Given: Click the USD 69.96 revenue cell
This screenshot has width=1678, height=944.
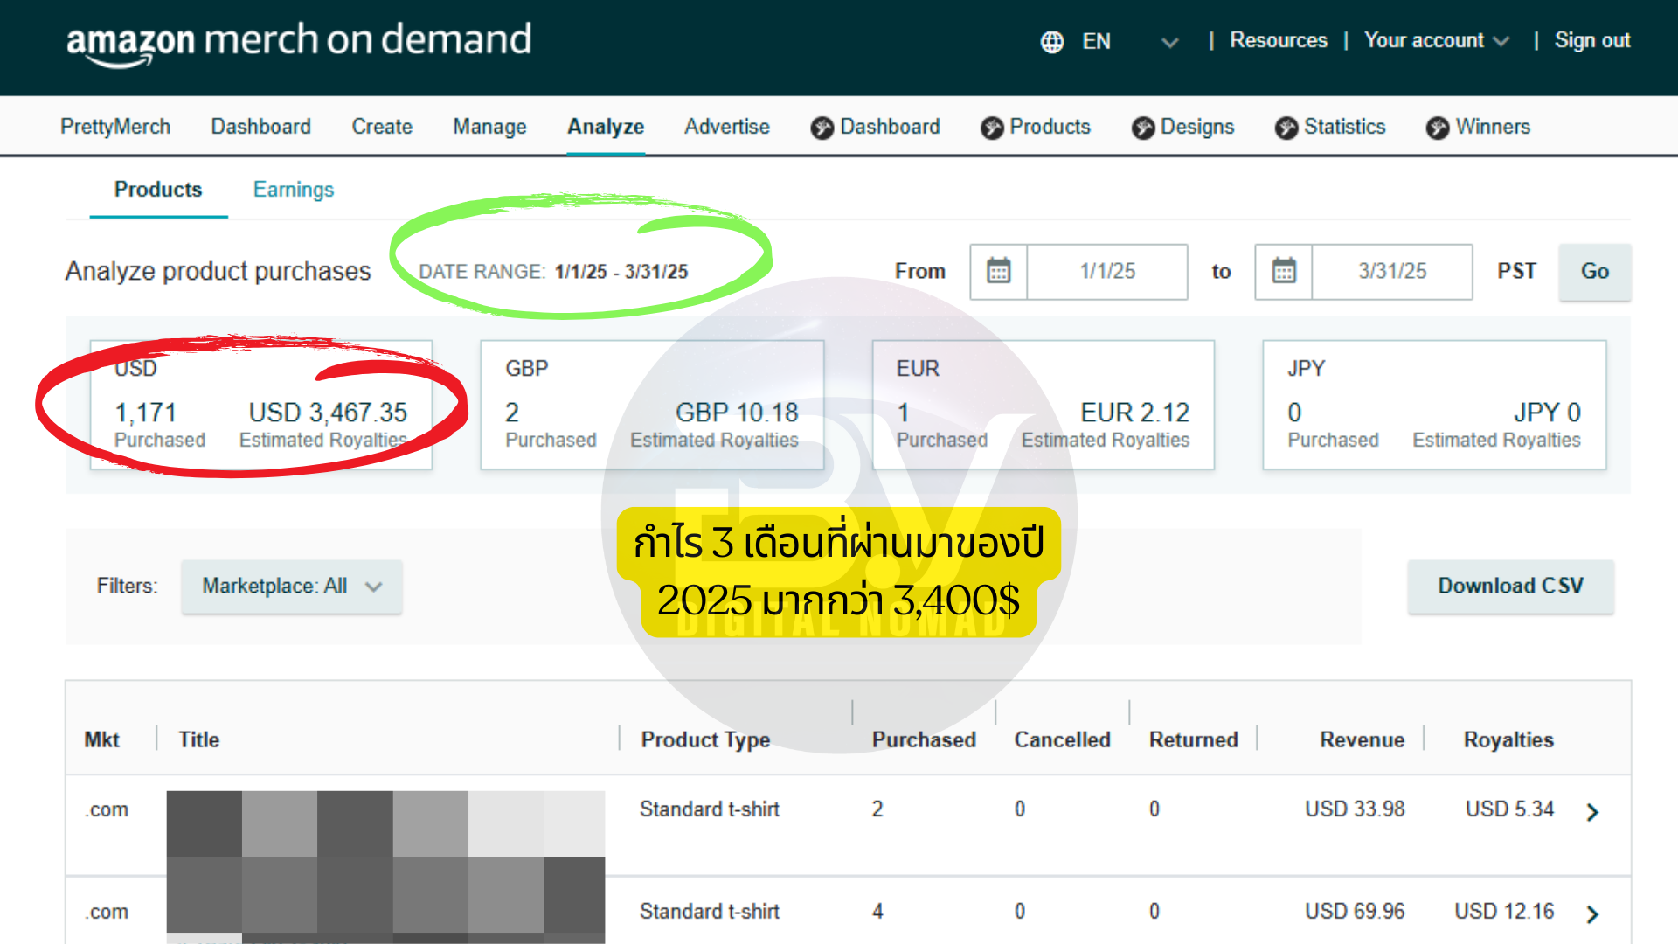Looking at the screenshot, I should 1355,912.
